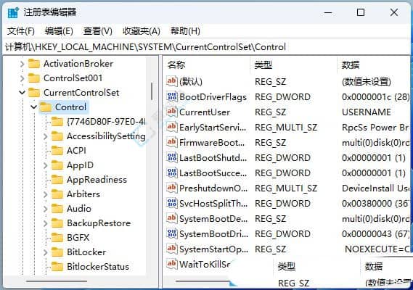Open the 编辑(E) menu
The width and height of the screenshot is (413, 290).
pyautogui.click(x=59, y=31)
